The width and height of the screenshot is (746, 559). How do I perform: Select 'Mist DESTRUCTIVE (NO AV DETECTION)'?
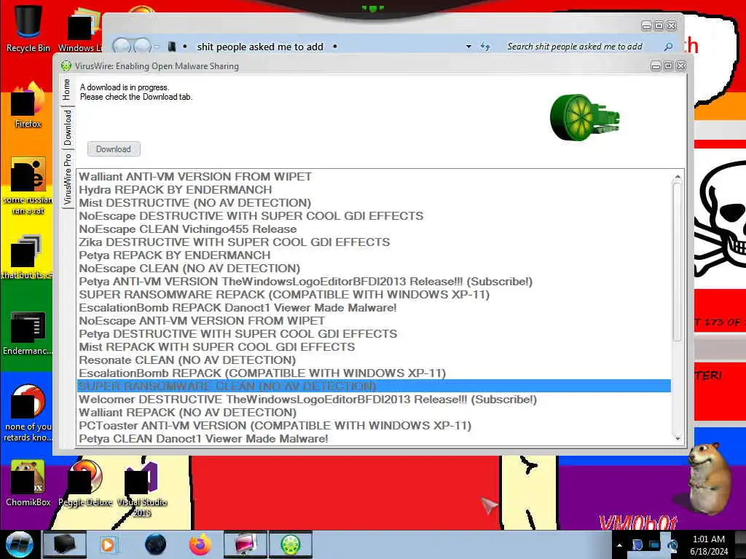374,202
